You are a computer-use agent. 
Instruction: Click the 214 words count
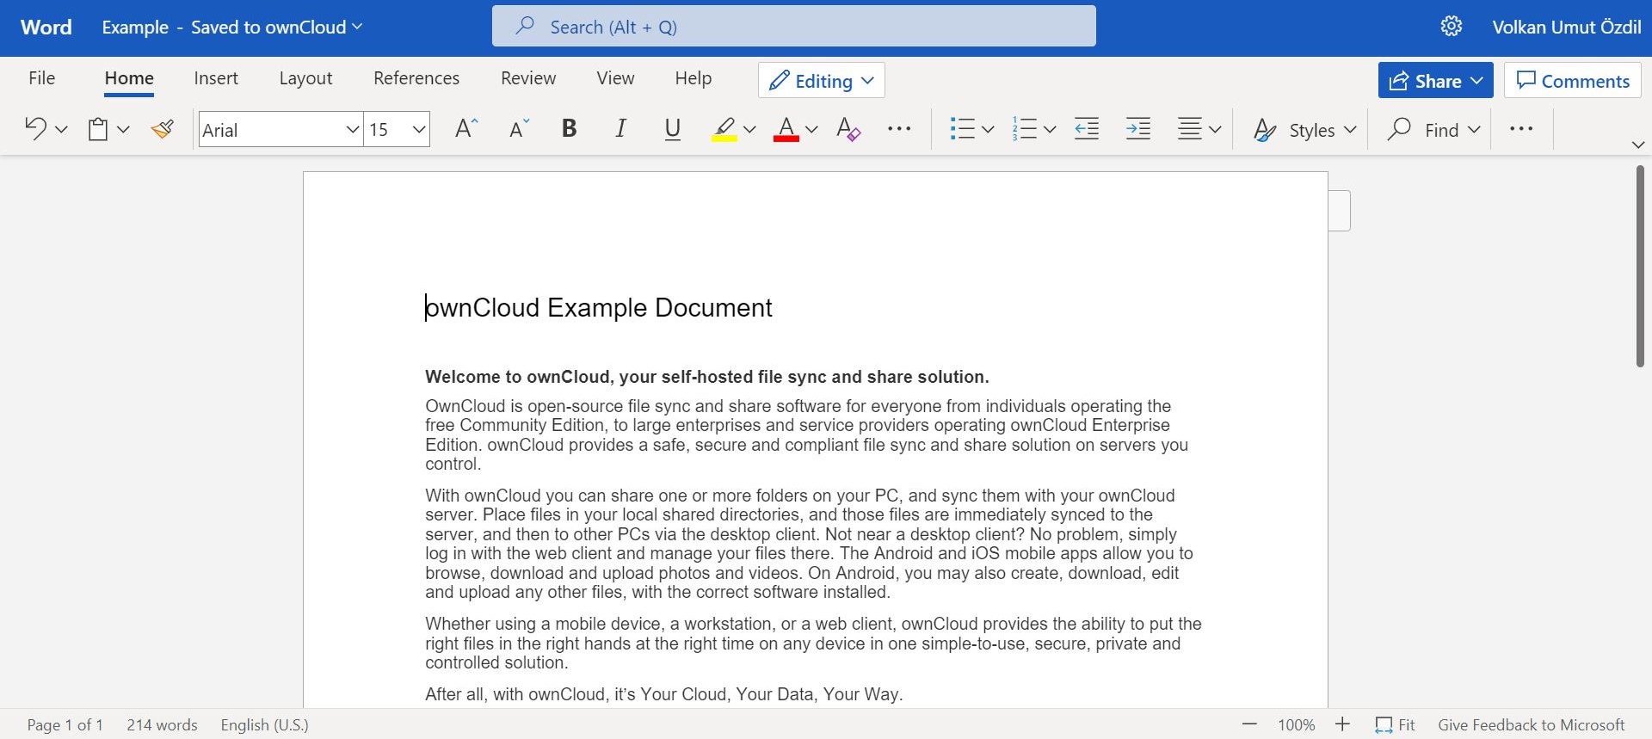pyautogui.click(x=162, y=725)
